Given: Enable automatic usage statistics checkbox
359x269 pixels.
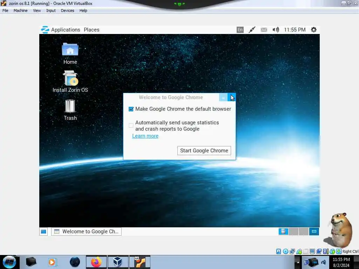Looking at the screenshot, I should 131,125.
